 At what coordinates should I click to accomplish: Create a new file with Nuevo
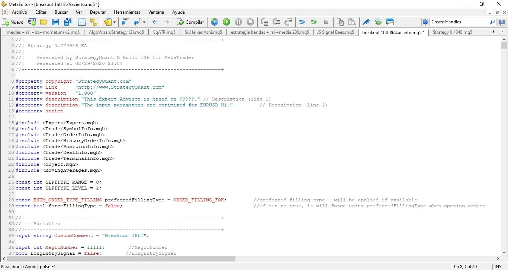tap(13, 22)
